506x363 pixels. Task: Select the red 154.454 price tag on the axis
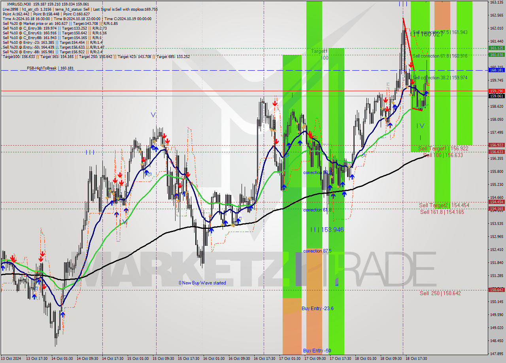497,202
